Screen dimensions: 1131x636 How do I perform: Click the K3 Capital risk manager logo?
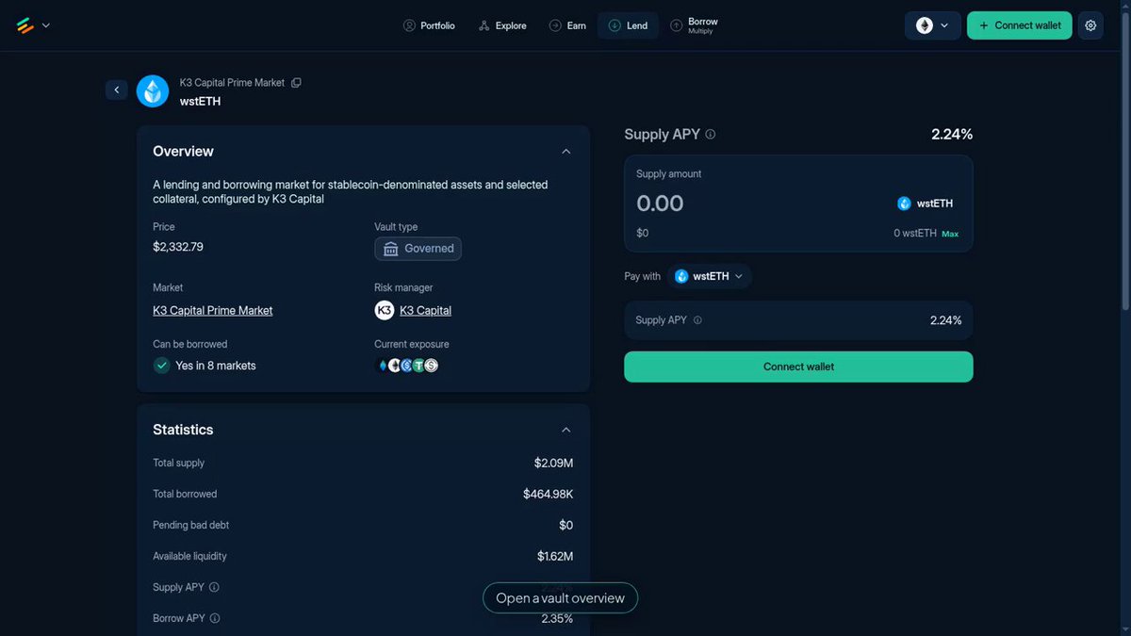point(385,310)
